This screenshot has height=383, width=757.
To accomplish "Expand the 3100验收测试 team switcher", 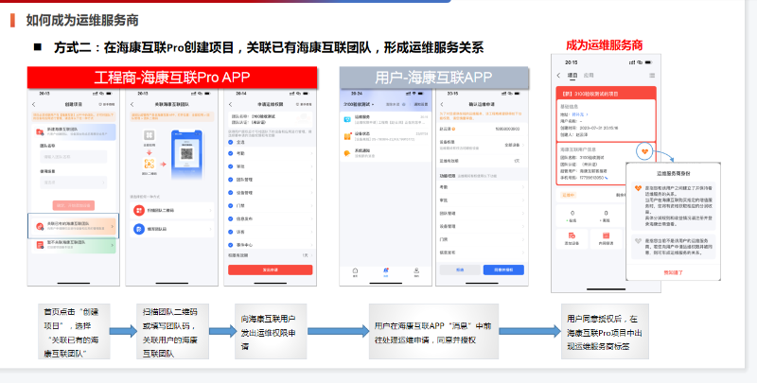I will 359,104.
